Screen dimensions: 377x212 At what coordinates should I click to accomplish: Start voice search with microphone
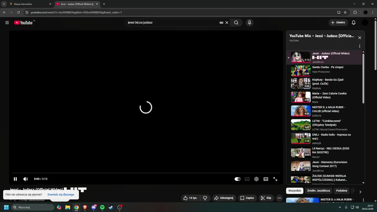[249, 23]
